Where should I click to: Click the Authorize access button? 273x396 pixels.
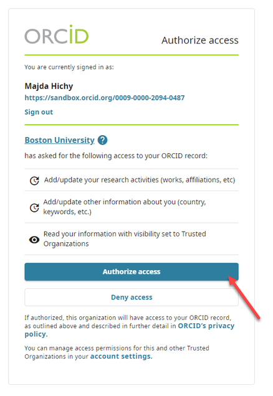132,271
